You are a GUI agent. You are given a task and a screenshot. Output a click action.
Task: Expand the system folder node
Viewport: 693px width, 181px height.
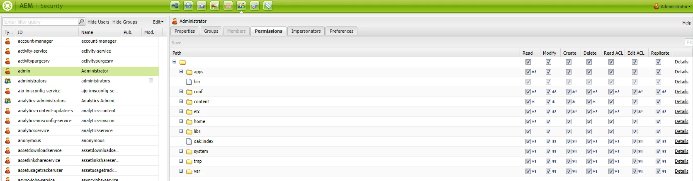(x=181, y=151)
